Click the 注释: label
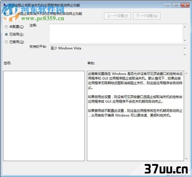 point(33,25)
